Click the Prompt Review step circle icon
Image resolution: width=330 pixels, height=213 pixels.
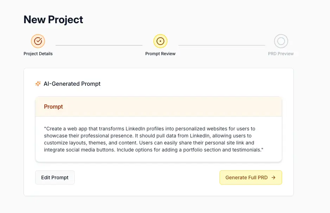(x=160, y=41)
